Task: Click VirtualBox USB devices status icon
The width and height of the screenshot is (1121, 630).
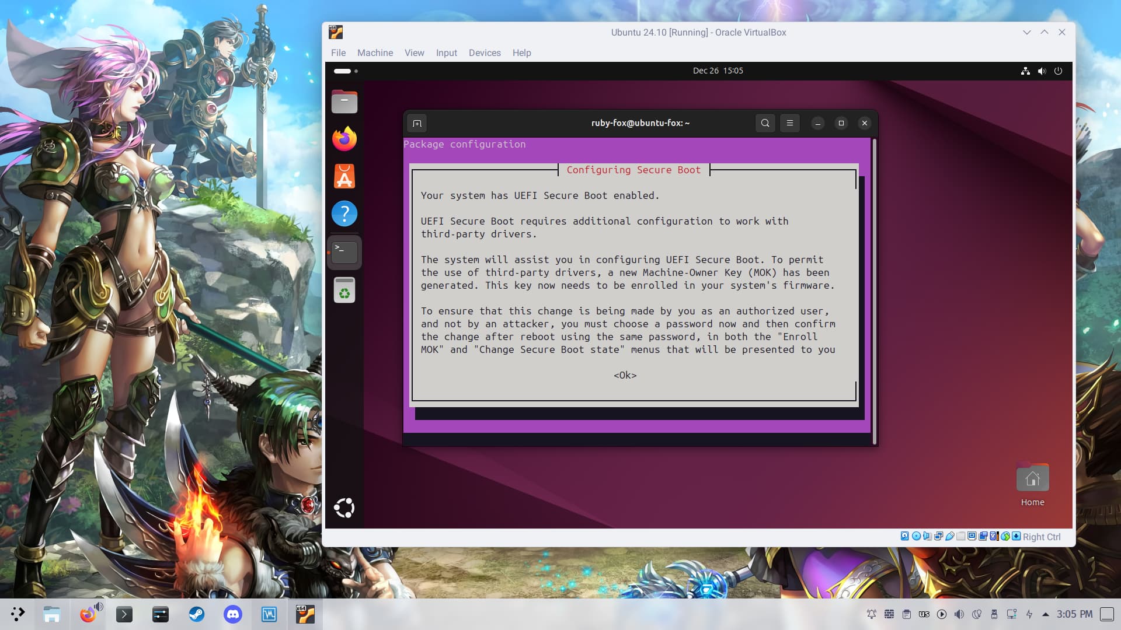Action: (x=950, y=536)
